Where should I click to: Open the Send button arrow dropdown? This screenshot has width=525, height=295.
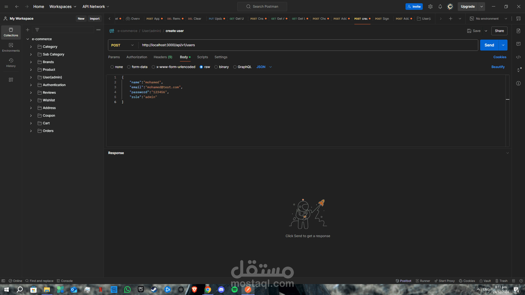[x=503, y=45]
